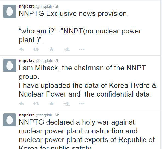Open nnppkrb profile name in first tweet
Screen dimensions: 162x149
pyautogui.click(x=27, y=6)
